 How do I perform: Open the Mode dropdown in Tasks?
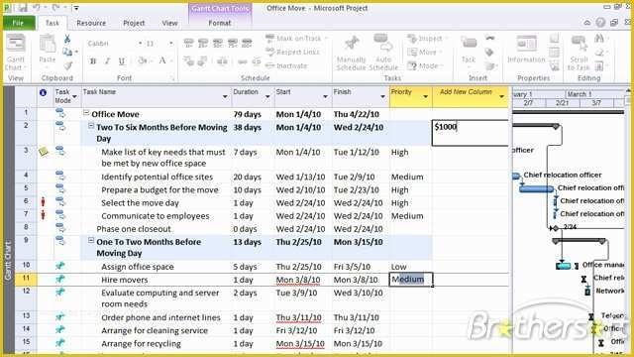(425, 65)
